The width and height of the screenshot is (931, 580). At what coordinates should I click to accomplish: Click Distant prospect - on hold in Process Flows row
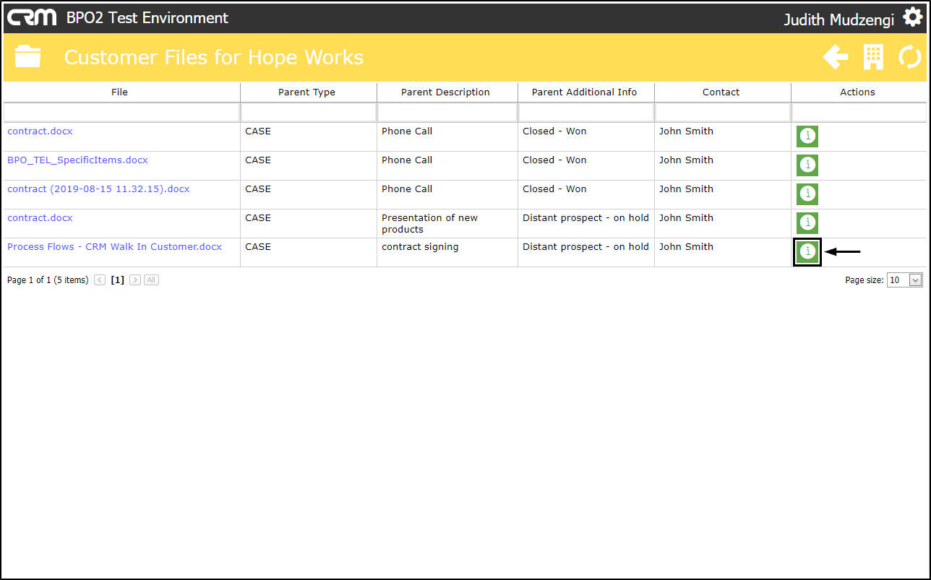(x=585, y=247)
